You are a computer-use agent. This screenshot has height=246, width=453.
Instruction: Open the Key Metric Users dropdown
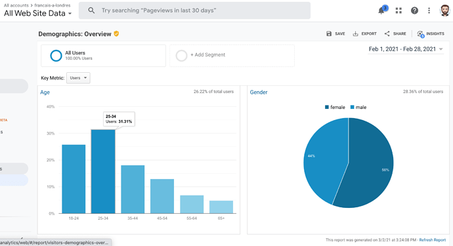pos(78,78)
